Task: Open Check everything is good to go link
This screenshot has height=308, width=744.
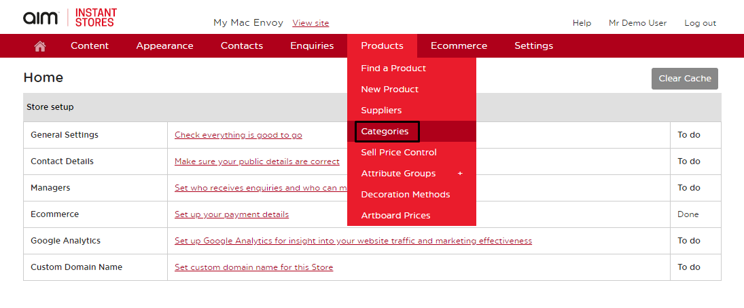Action: coord(238,135)
